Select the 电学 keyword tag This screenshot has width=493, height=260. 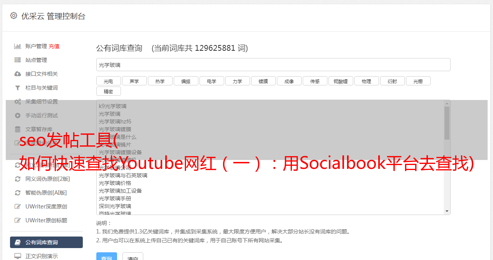(x=211, y=81)
